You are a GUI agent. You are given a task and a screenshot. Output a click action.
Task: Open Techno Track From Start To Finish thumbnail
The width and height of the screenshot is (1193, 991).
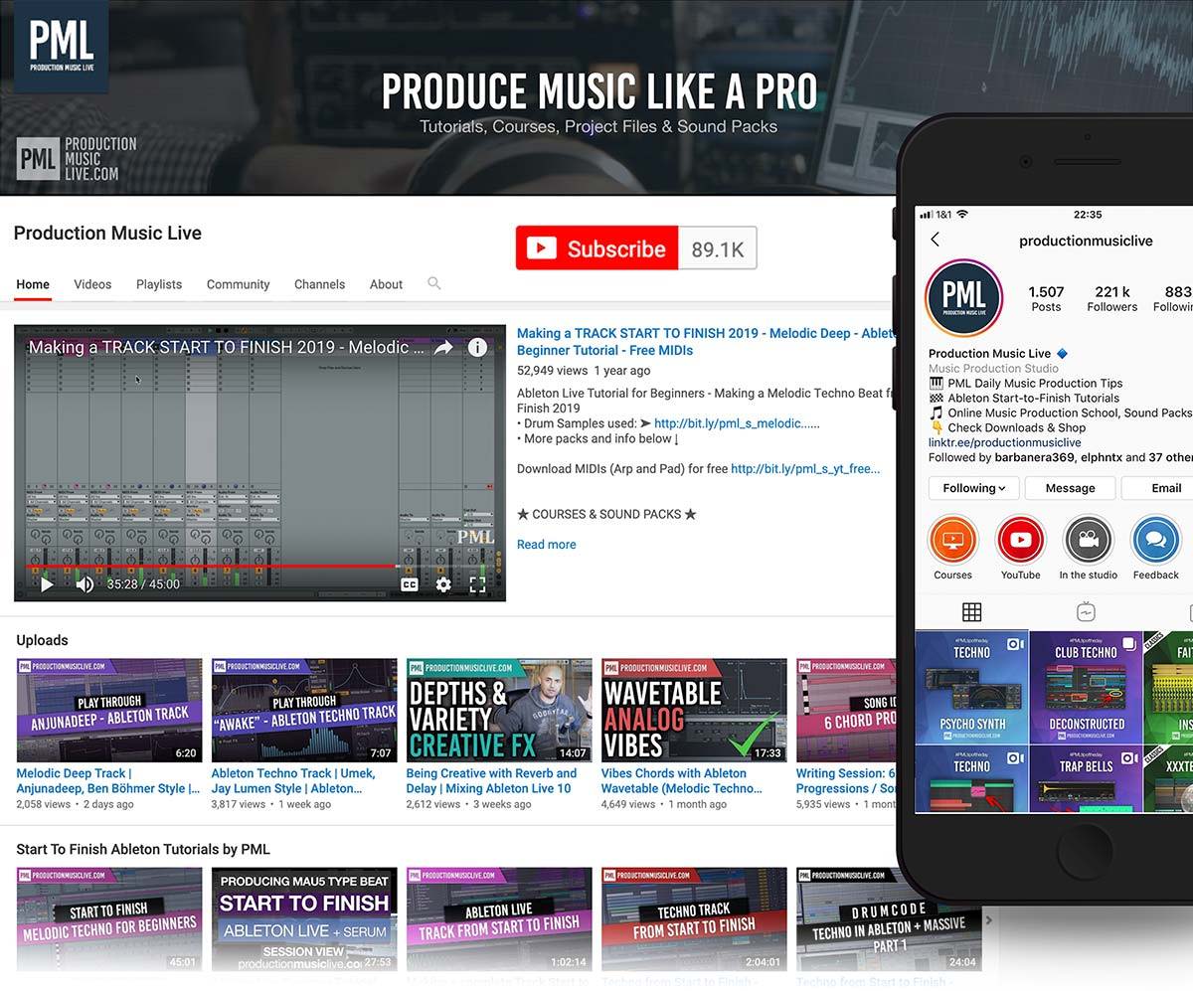coord(694,919)
